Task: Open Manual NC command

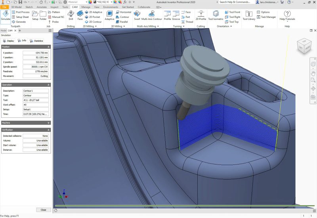Action: click(56, 17)
